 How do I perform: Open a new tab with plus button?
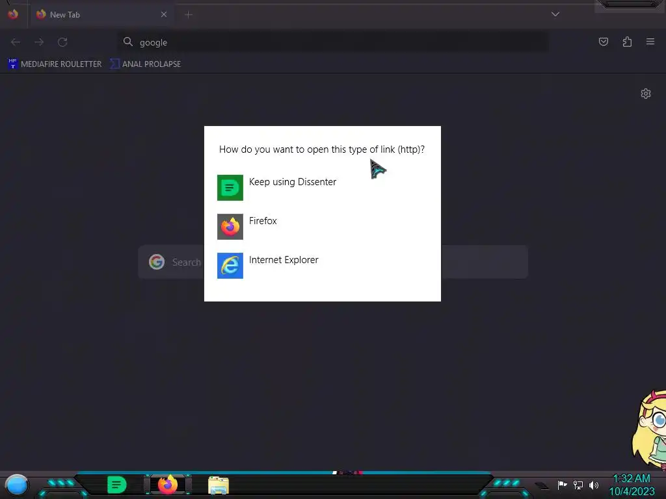click(x=189, y=15)
